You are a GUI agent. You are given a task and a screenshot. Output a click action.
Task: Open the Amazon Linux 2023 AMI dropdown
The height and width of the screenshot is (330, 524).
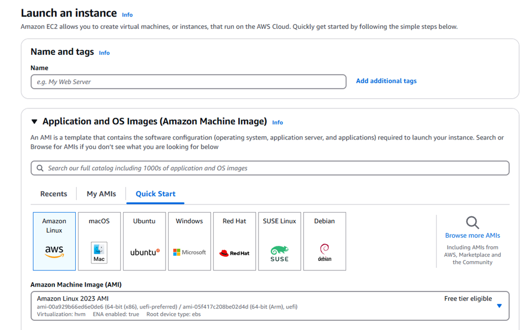click(x=270, y=306)
